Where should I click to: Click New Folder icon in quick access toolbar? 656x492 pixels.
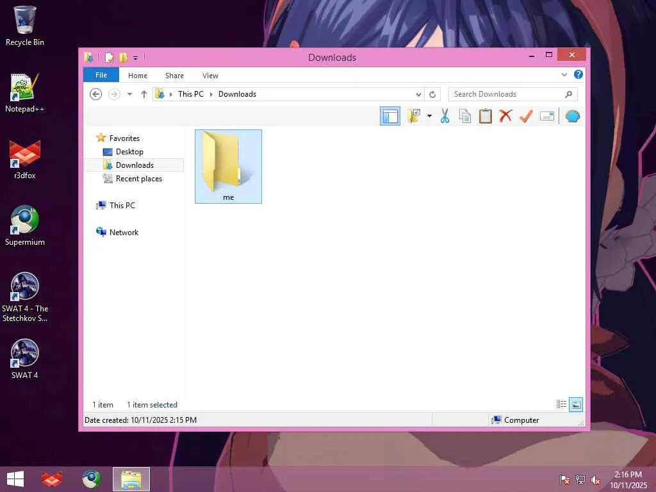(x=123, y=57)
